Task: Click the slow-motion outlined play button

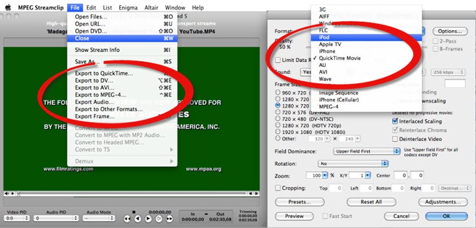Action: tap(159, 218)
